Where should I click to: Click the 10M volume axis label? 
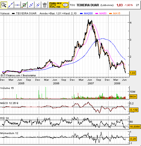click(x=133, y=92)
